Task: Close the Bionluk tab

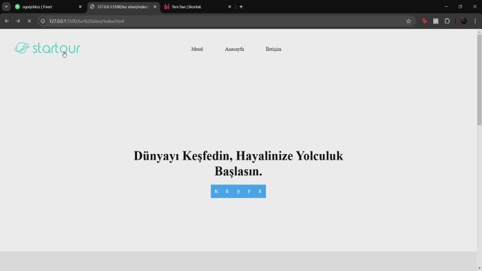Action: tap(229, 6)
